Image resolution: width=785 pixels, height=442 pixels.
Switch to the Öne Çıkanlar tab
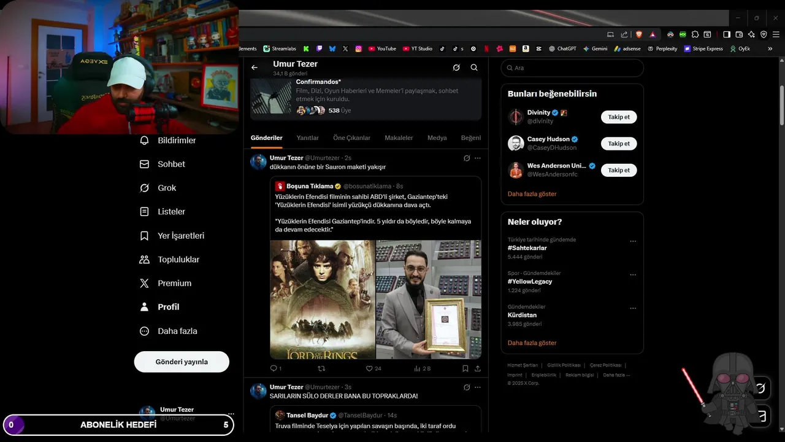tap(352, 138)
